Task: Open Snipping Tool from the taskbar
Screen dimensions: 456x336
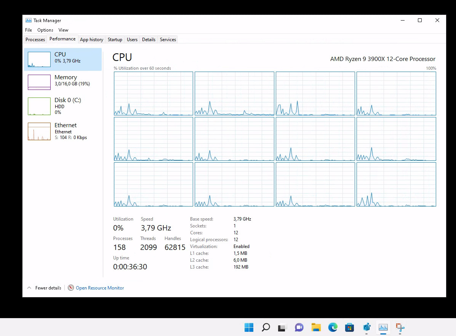Action: point(400,328)
